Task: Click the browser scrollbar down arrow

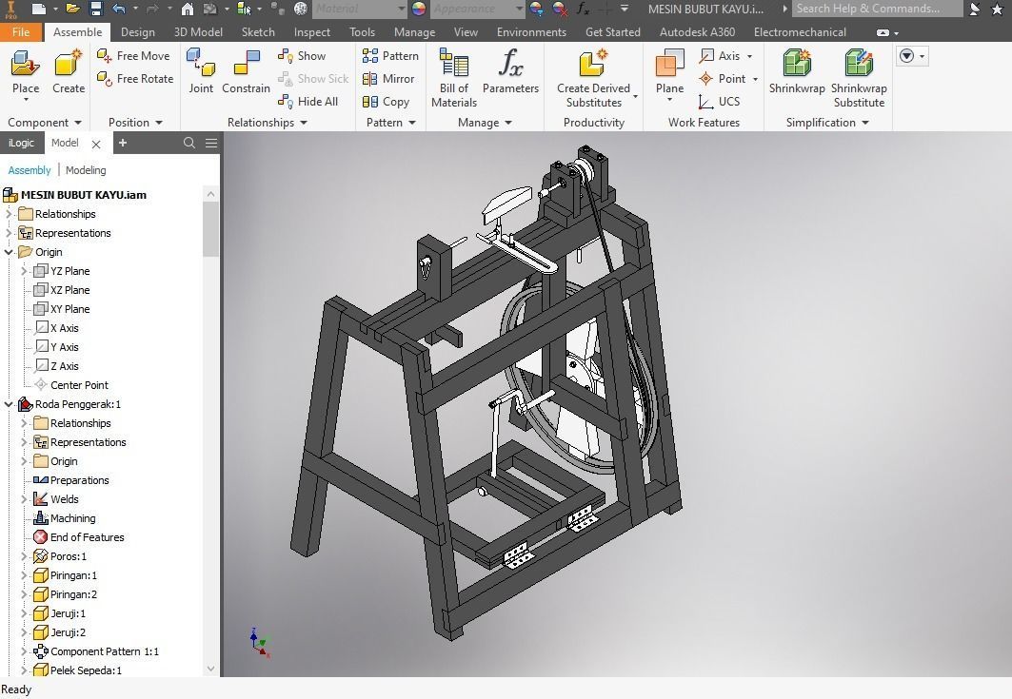Action: click(x=210, y=669)
